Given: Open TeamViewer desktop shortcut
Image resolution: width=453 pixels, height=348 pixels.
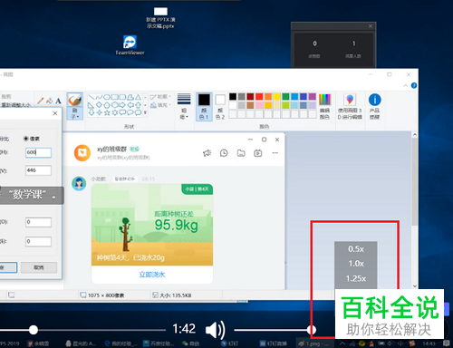Looking at the screenshot, I should point(130,45).
